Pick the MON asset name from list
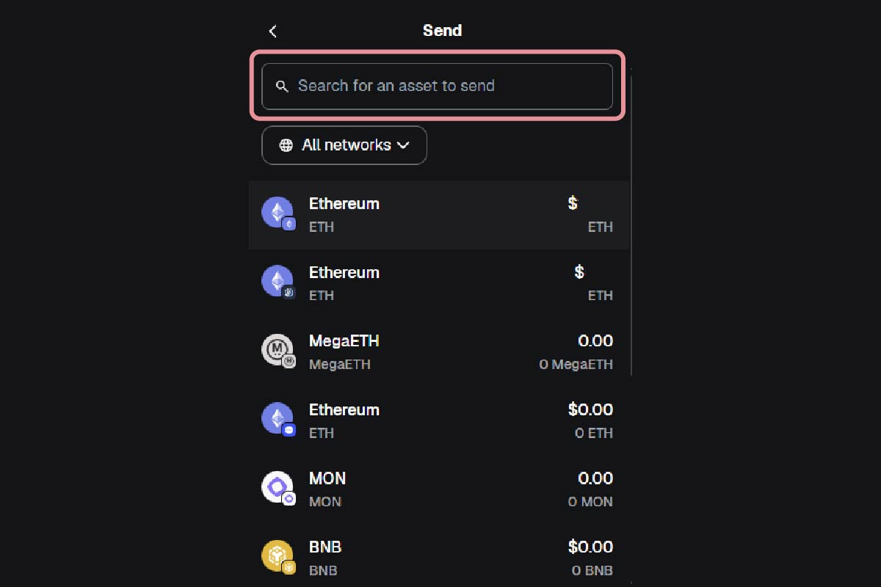Viewport: 881px width, 587px height. pyautogui.click(x=327, y=478)
